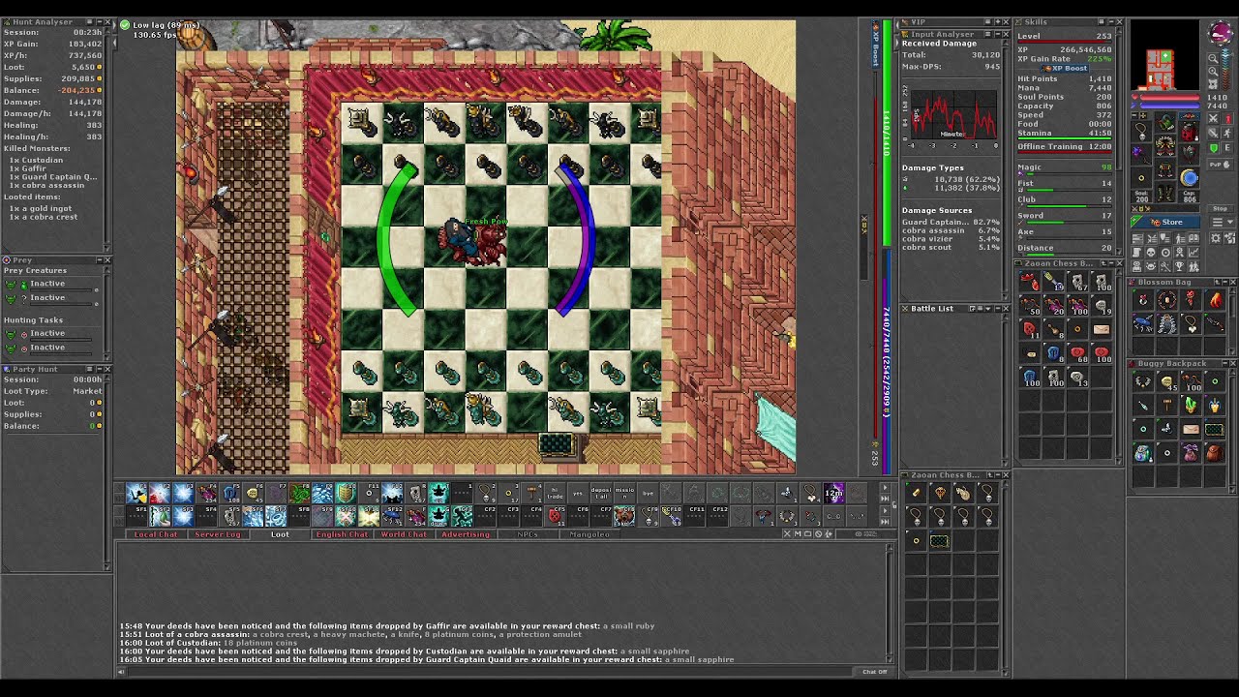The width and height of the screenshot is (1239, 697).
Task: Click the 'mission' action button
Action: [625, 493]
